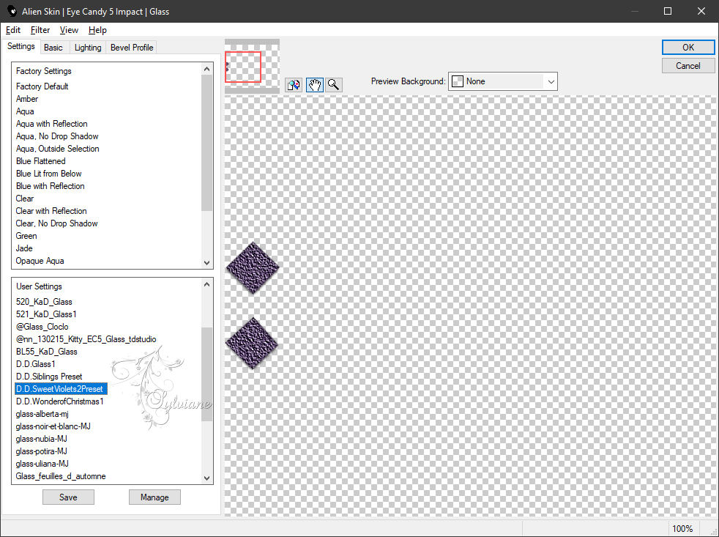Click User Settings list down arrow
Image resolution: width=719 pixels, height=537 pixels.
(206, 478)
